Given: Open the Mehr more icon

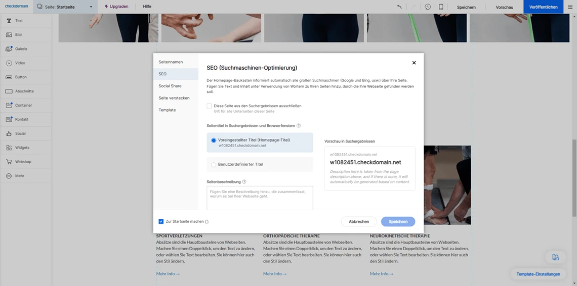Looking at the screenshot, I should pyautogui.click(x=9, y=176).
